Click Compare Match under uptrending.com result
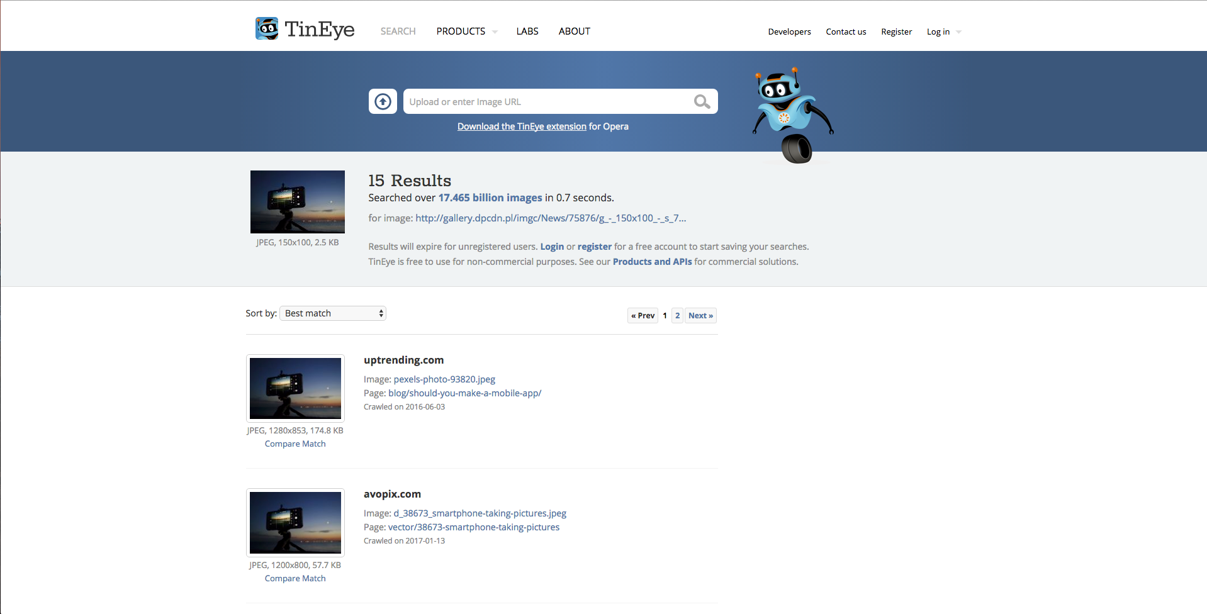Viewport: 1207px width, 614px height. [x=295, y=444]
